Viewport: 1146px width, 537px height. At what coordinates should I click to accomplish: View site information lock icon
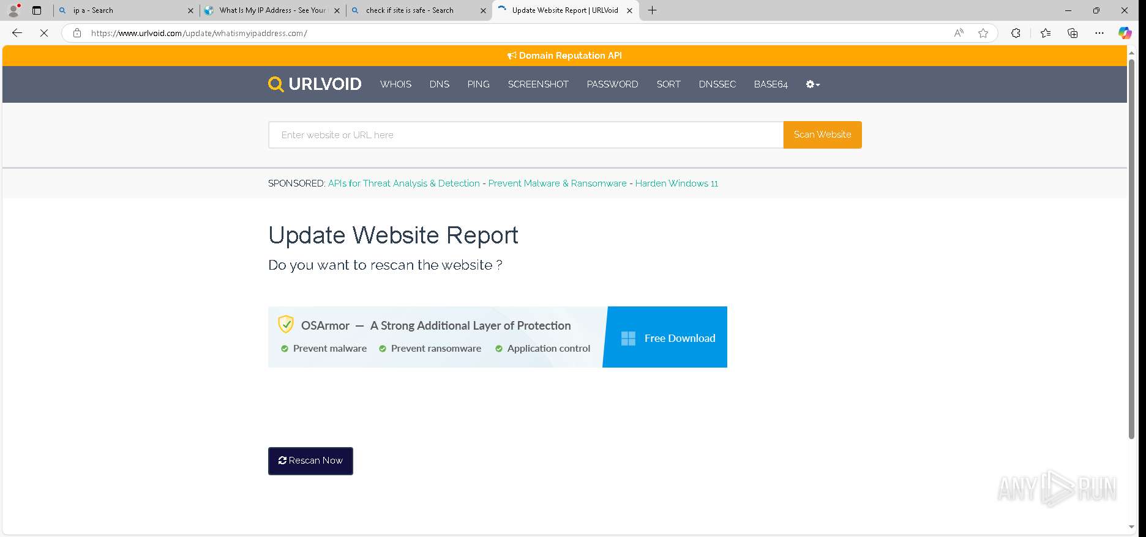(x=77, y=33)
